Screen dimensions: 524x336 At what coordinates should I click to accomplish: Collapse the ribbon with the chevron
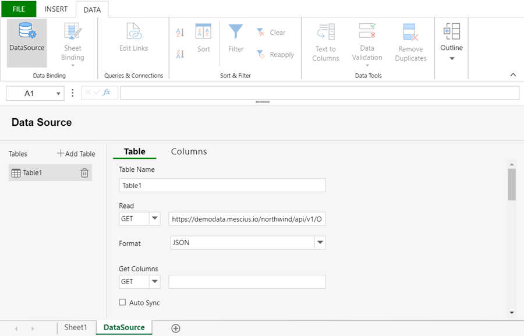click(x=513, y=75)
